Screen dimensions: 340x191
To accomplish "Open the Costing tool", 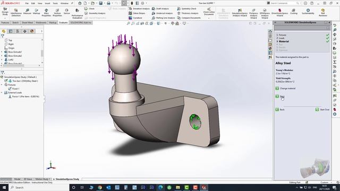I will point(294,12).
